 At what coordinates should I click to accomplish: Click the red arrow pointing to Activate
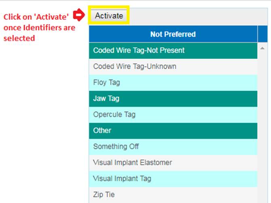(x=79, y=16)
